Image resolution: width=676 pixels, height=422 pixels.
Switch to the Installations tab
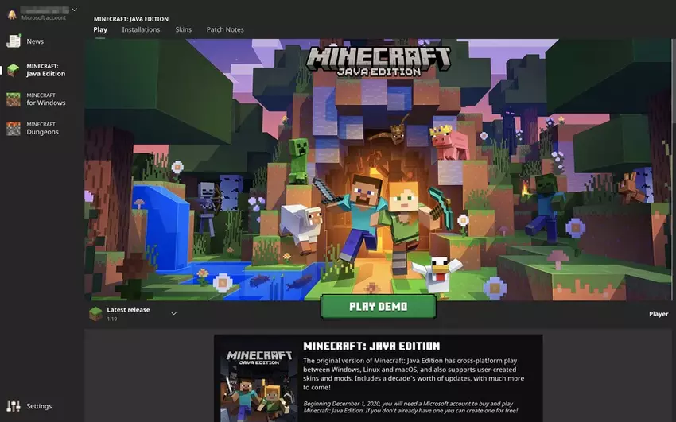[x=141, y=29]
